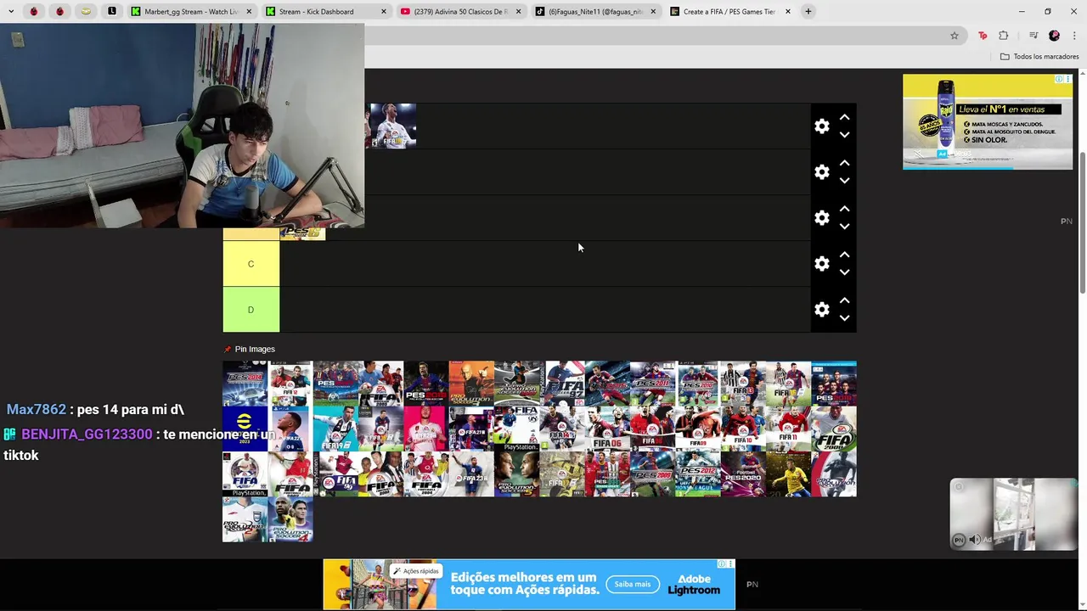Viewport: 1087px width, 611px height.
Task: Close the Stream - Kick Dashboard tab
Action: pos(384,12)
